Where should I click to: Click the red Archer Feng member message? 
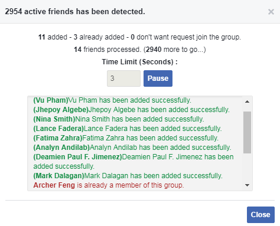click(109, 185)
